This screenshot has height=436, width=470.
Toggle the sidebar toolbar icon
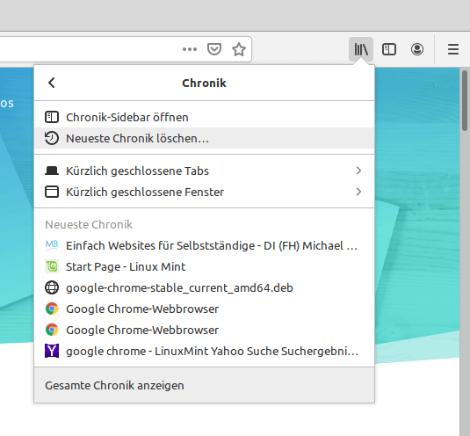tap(389, 49)
